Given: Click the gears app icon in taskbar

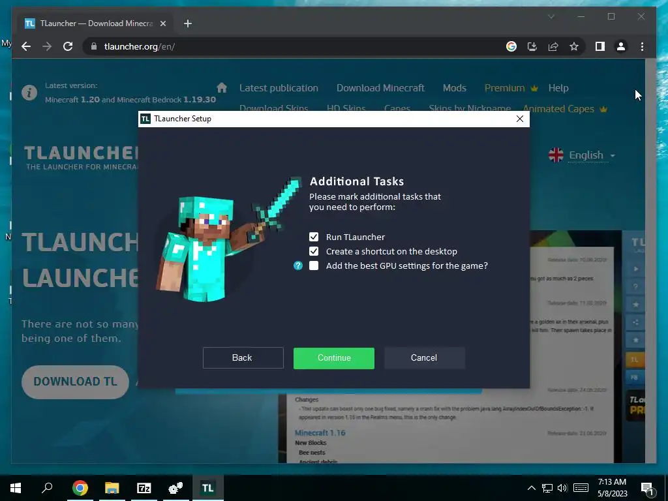Looking at the screenshot, I should tap(176, 488).
